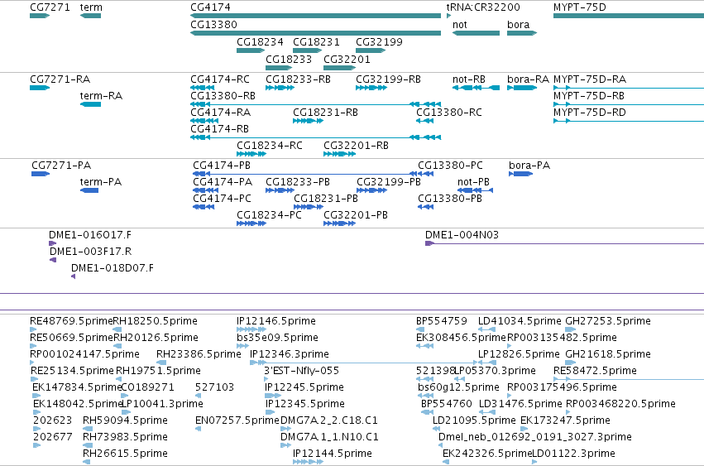The width and height of the screenshot is (704, 466).
Task: Click the IP12146.5prime EST label
Action: pyautogui.click(x=276, y=321)
